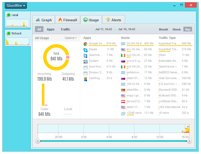Open the GlassWire main menu dropdown

point(16,6)
